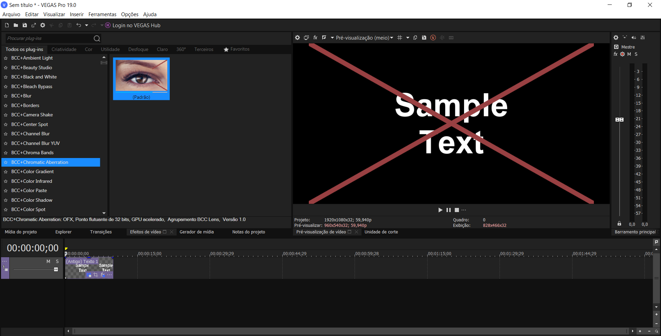Save the preview snapshot with the preview disk icon
Viewport: 661px width, 336px height.
[x=424, y=38]
